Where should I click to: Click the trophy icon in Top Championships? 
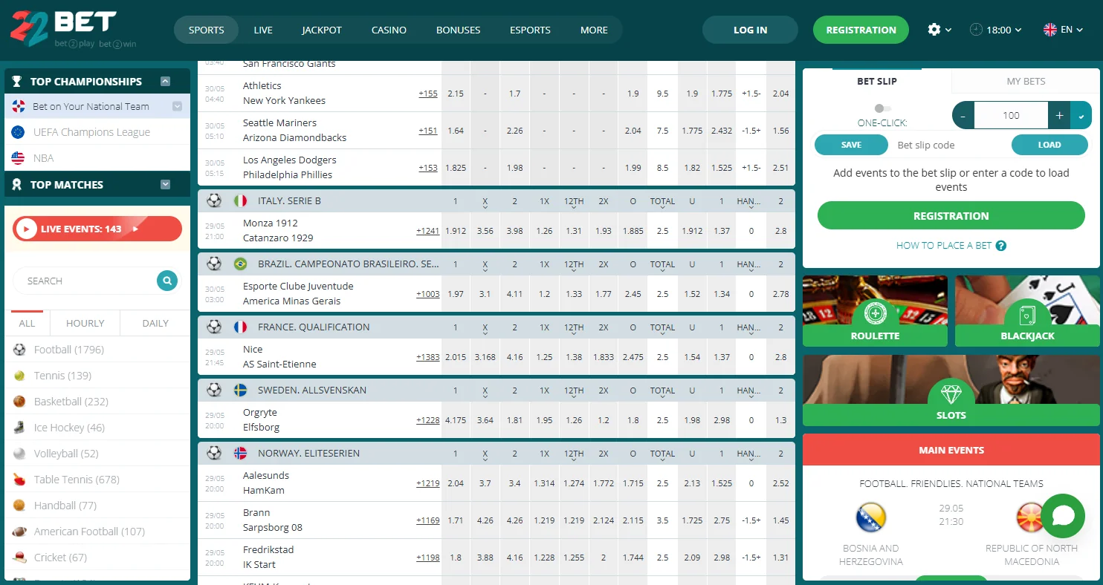tap(17, 82)
